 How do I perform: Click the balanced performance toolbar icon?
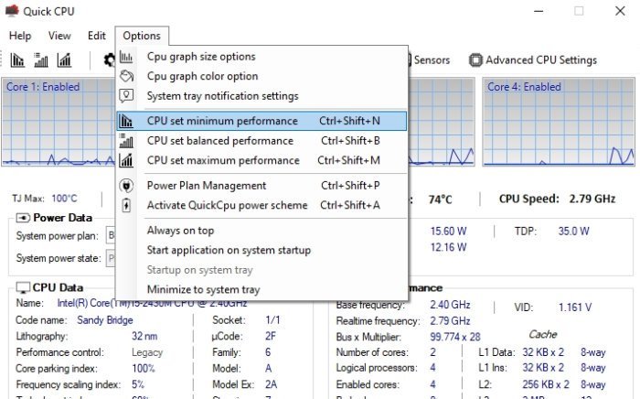[x=41, y=60]
